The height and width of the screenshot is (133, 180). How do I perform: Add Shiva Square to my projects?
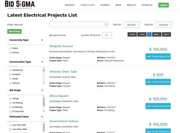pos(158,106)
